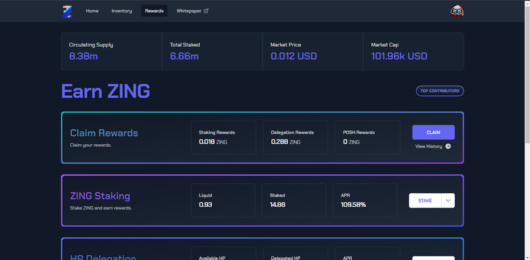Image resolution: width=530 pixels, height=260 pixels.
Task: Click Market Price value 0.012 USD
Action: (x=294, y=56)
